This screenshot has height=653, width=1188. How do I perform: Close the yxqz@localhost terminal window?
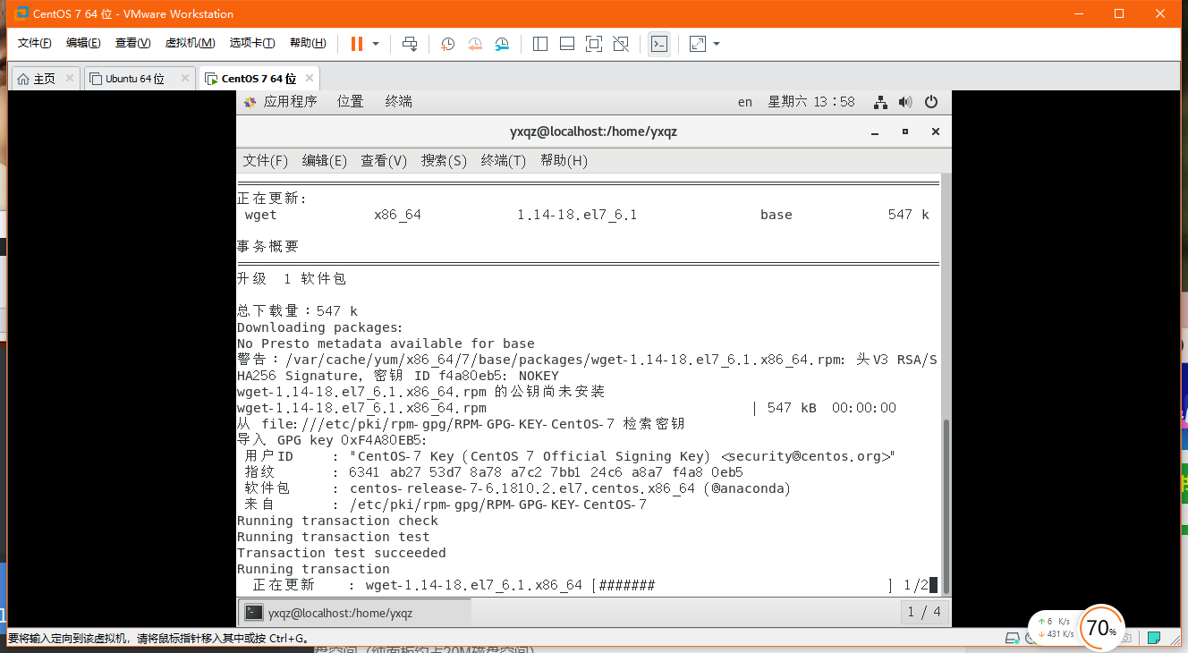pyautogui.click(x=936, y=131)
